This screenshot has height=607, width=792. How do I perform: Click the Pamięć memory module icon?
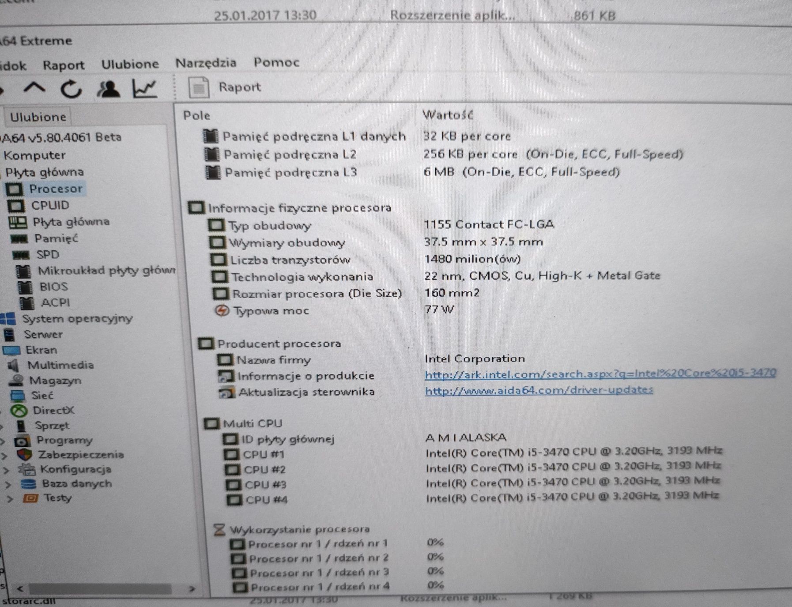coord(19,239)
